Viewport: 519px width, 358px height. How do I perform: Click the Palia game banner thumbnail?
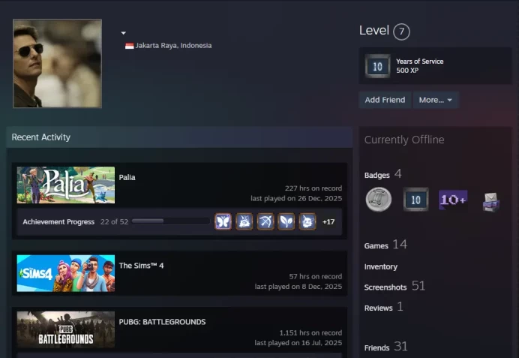[66, 185]
